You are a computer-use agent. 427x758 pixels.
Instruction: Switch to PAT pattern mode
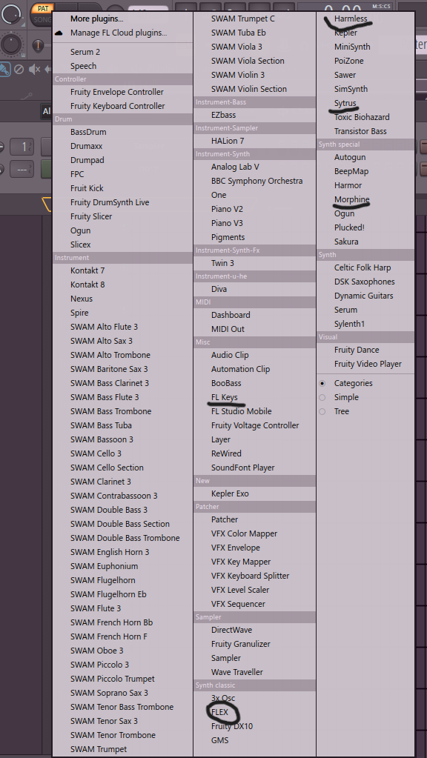[42, 8]
